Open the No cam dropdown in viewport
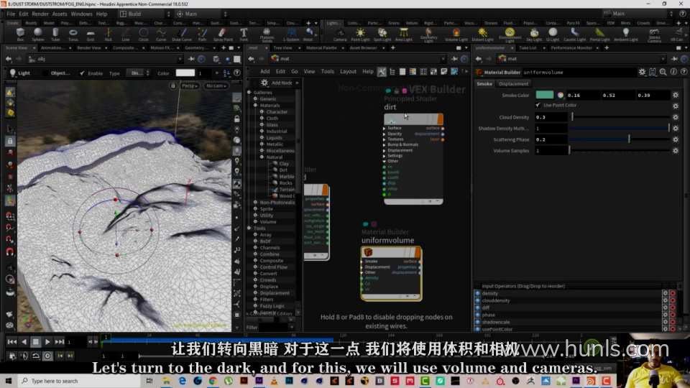Screen dimensions: 690x388 point(216,86)
